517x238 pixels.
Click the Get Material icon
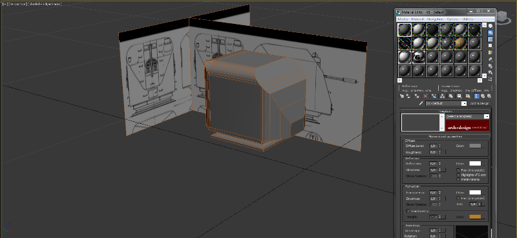tap(402, 96)
